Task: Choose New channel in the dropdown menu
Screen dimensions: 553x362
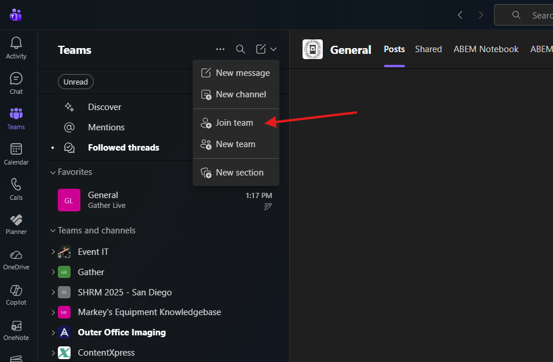Action: tap(241, 94)
